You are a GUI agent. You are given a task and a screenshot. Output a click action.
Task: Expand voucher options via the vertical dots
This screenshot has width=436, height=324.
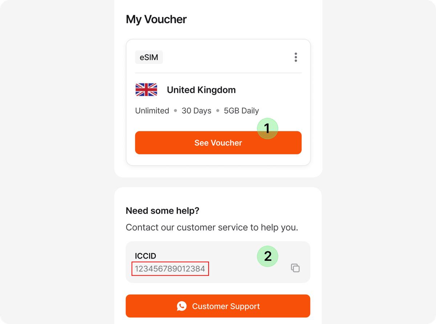click(x=296, y=57)
